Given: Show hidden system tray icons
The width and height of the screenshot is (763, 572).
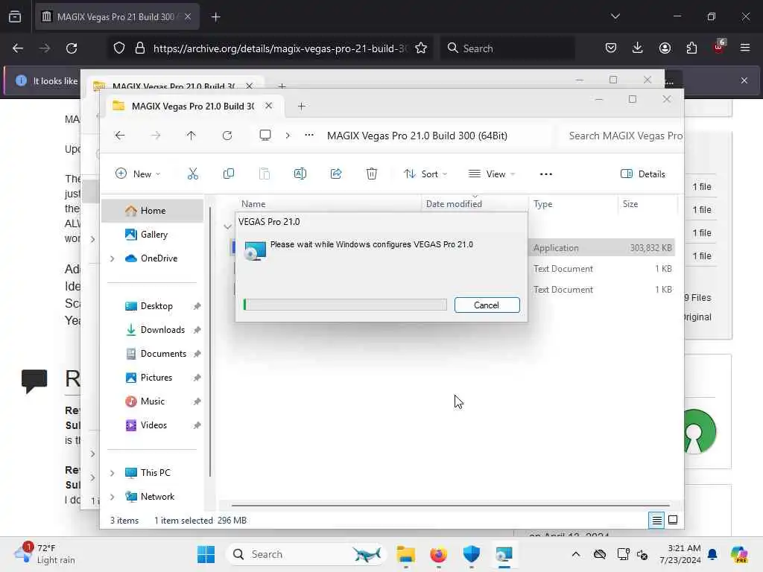Looking at the screenshot, I should (576, 554).
